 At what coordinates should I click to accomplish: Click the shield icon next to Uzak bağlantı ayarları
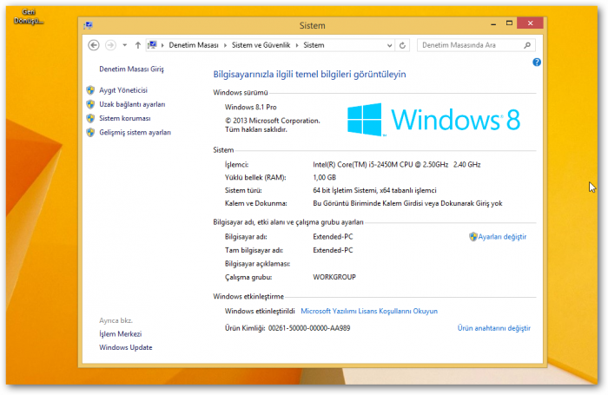pyautogui.click(x=90, y=104)
